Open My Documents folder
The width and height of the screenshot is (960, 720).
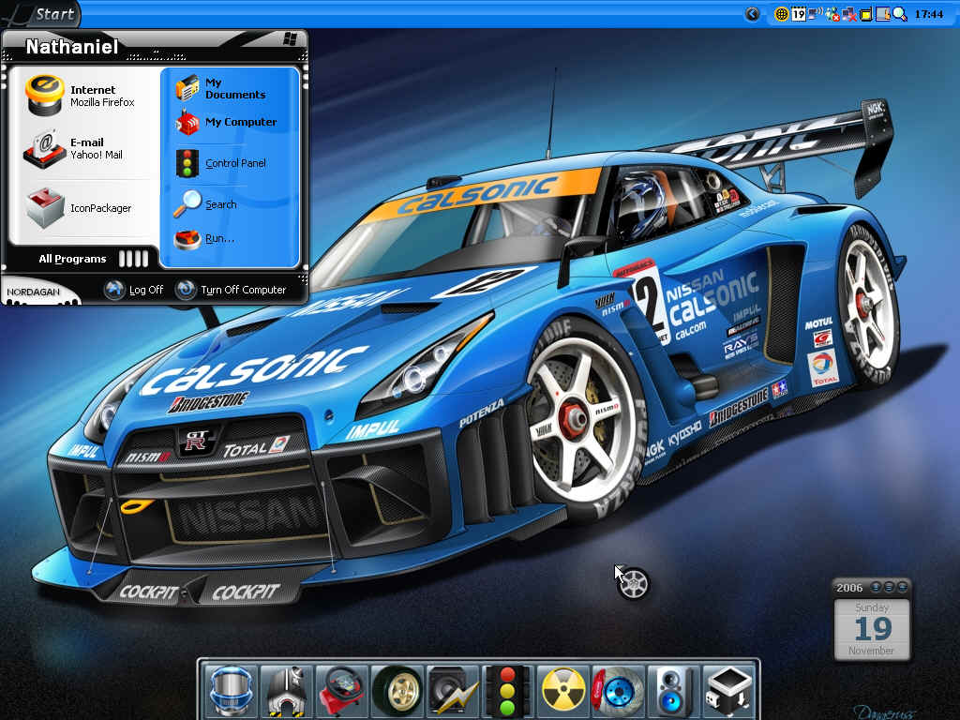coord(221,89)
